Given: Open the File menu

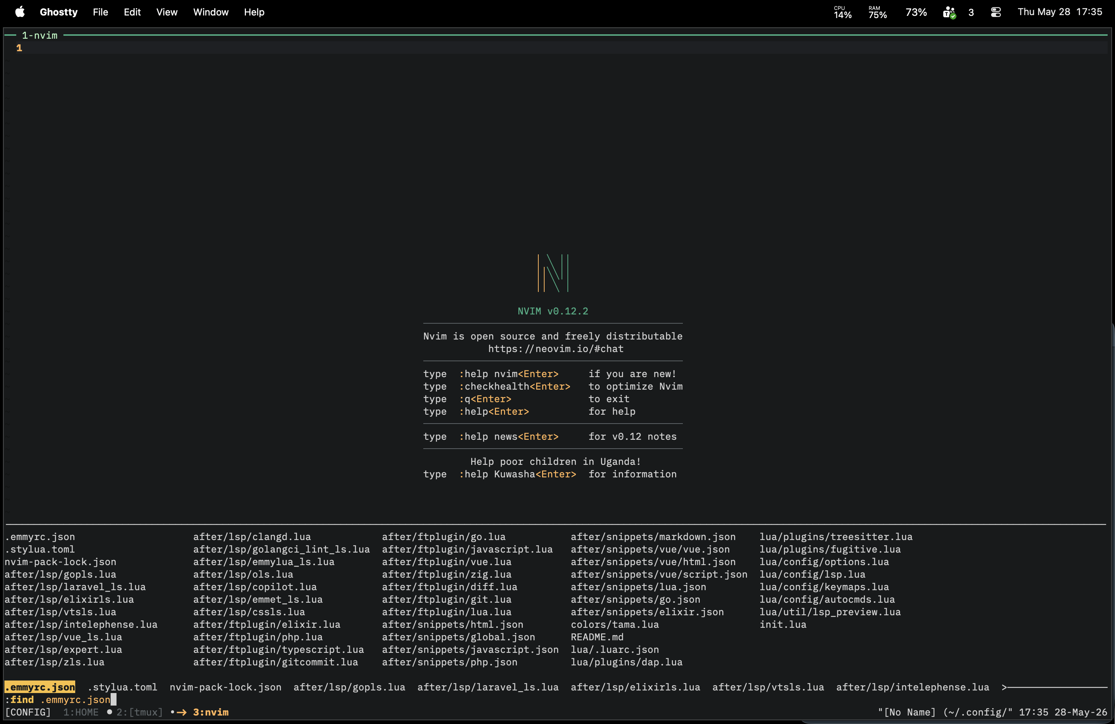Looking at the screenshot, I should pyautogui.click(x=100, y=12).
